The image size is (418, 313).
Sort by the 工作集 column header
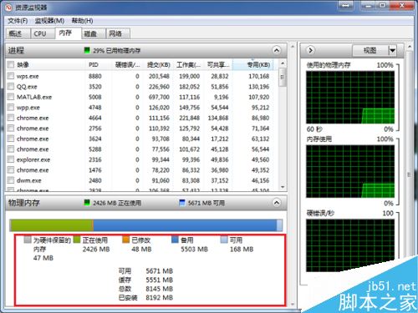[189, 65]
